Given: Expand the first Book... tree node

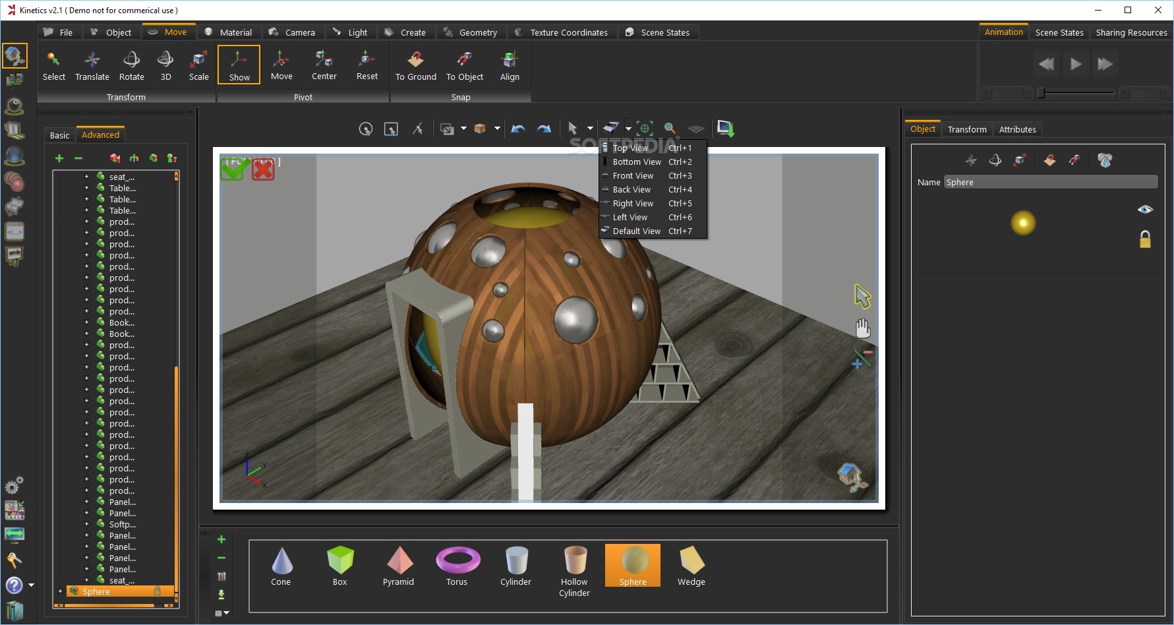Looking at the screenshot, I should coord(86,322).
